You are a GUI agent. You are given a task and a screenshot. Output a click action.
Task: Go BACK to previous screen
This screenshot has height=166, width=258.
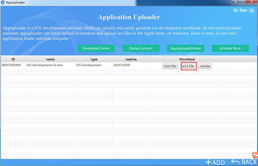pos(244,162)
